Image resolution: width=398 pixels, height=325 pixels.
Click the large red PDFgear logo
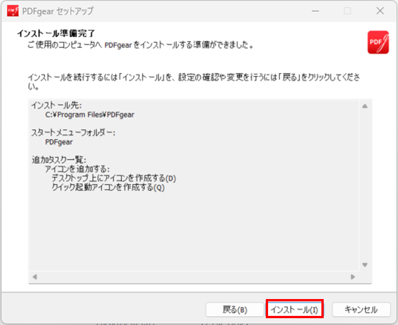pos(378,42)
